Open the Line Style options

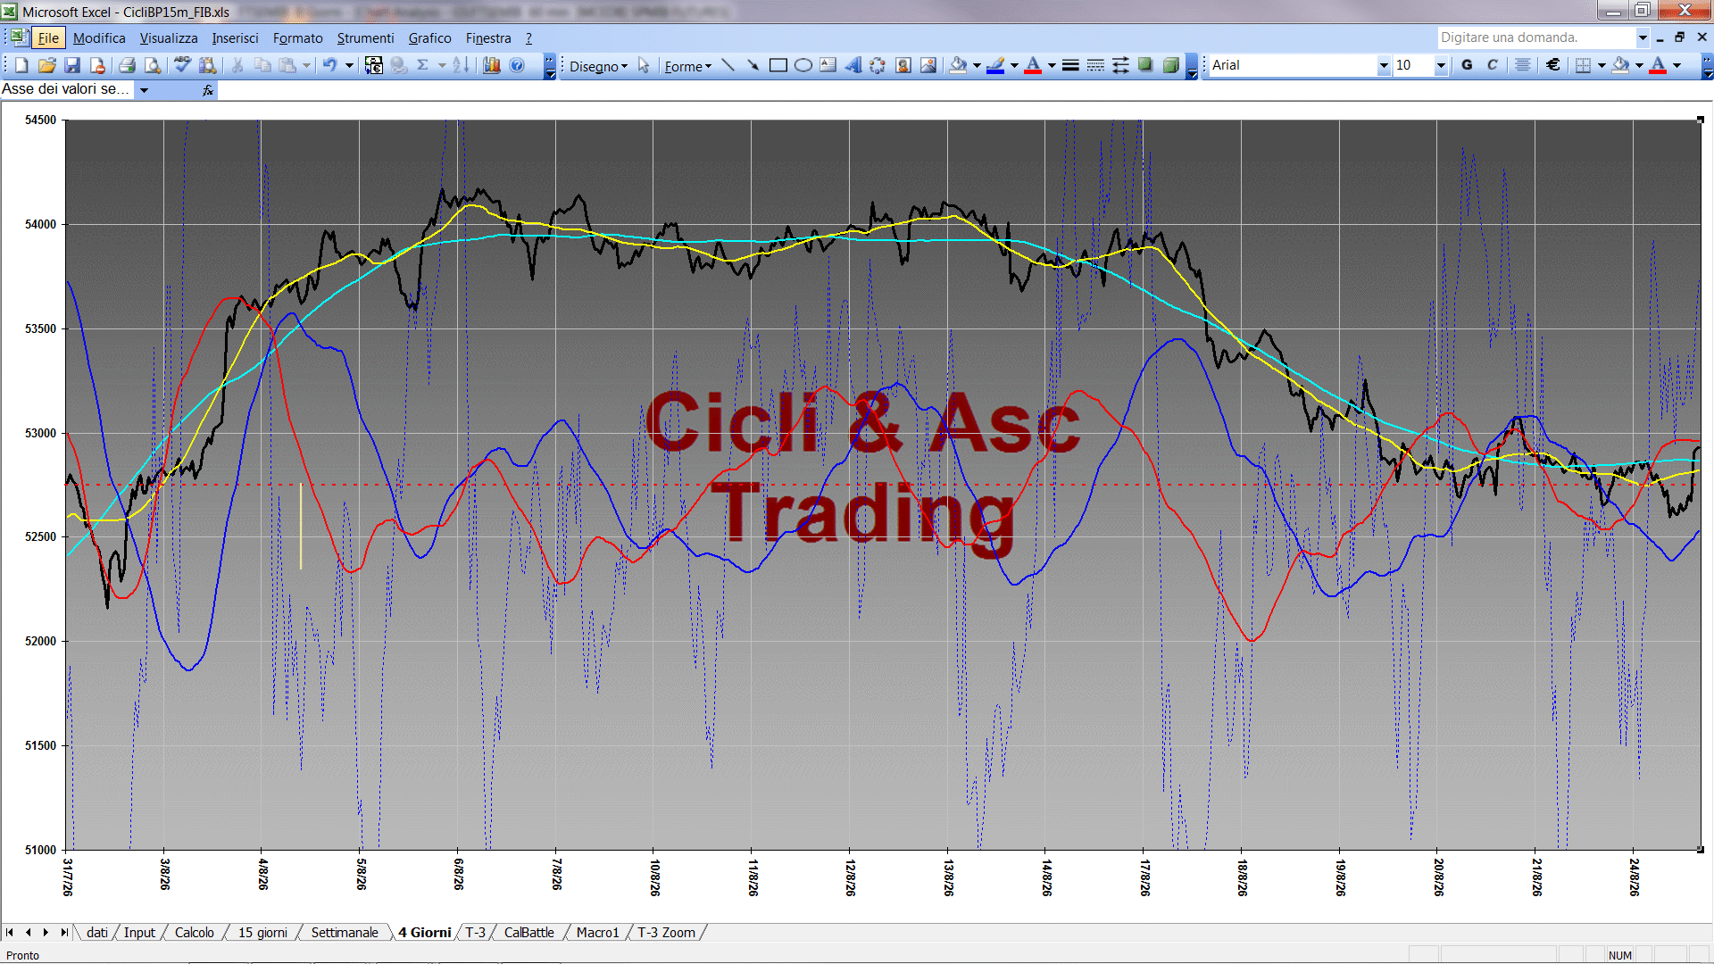coord(1070,65)
